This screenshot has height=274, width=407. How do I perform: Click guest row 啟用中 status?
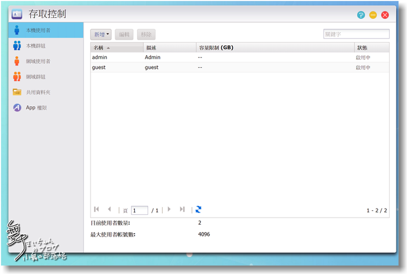click(363, 68)
